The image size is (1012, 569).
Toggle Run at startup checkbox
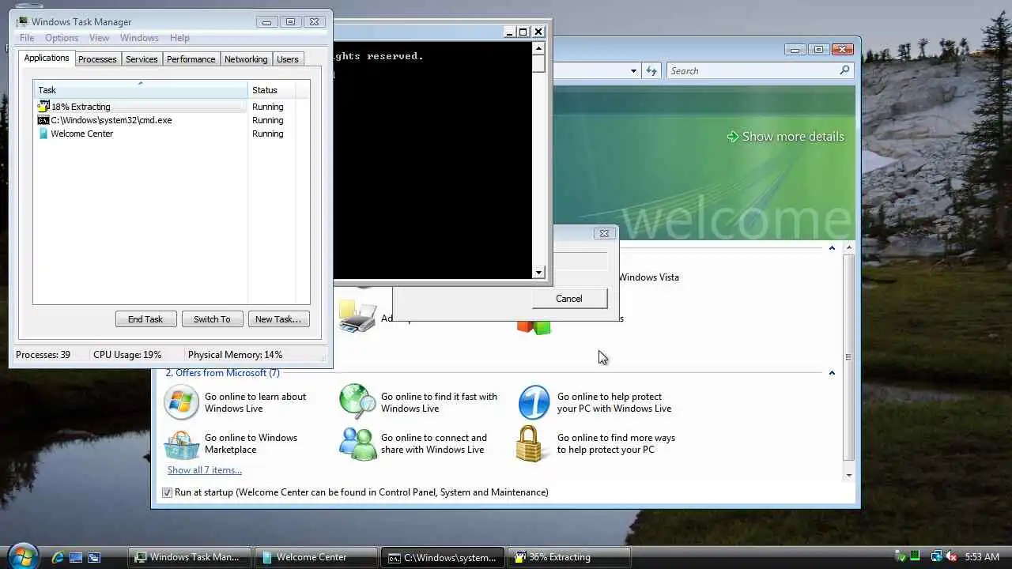[x=167, y=492]
